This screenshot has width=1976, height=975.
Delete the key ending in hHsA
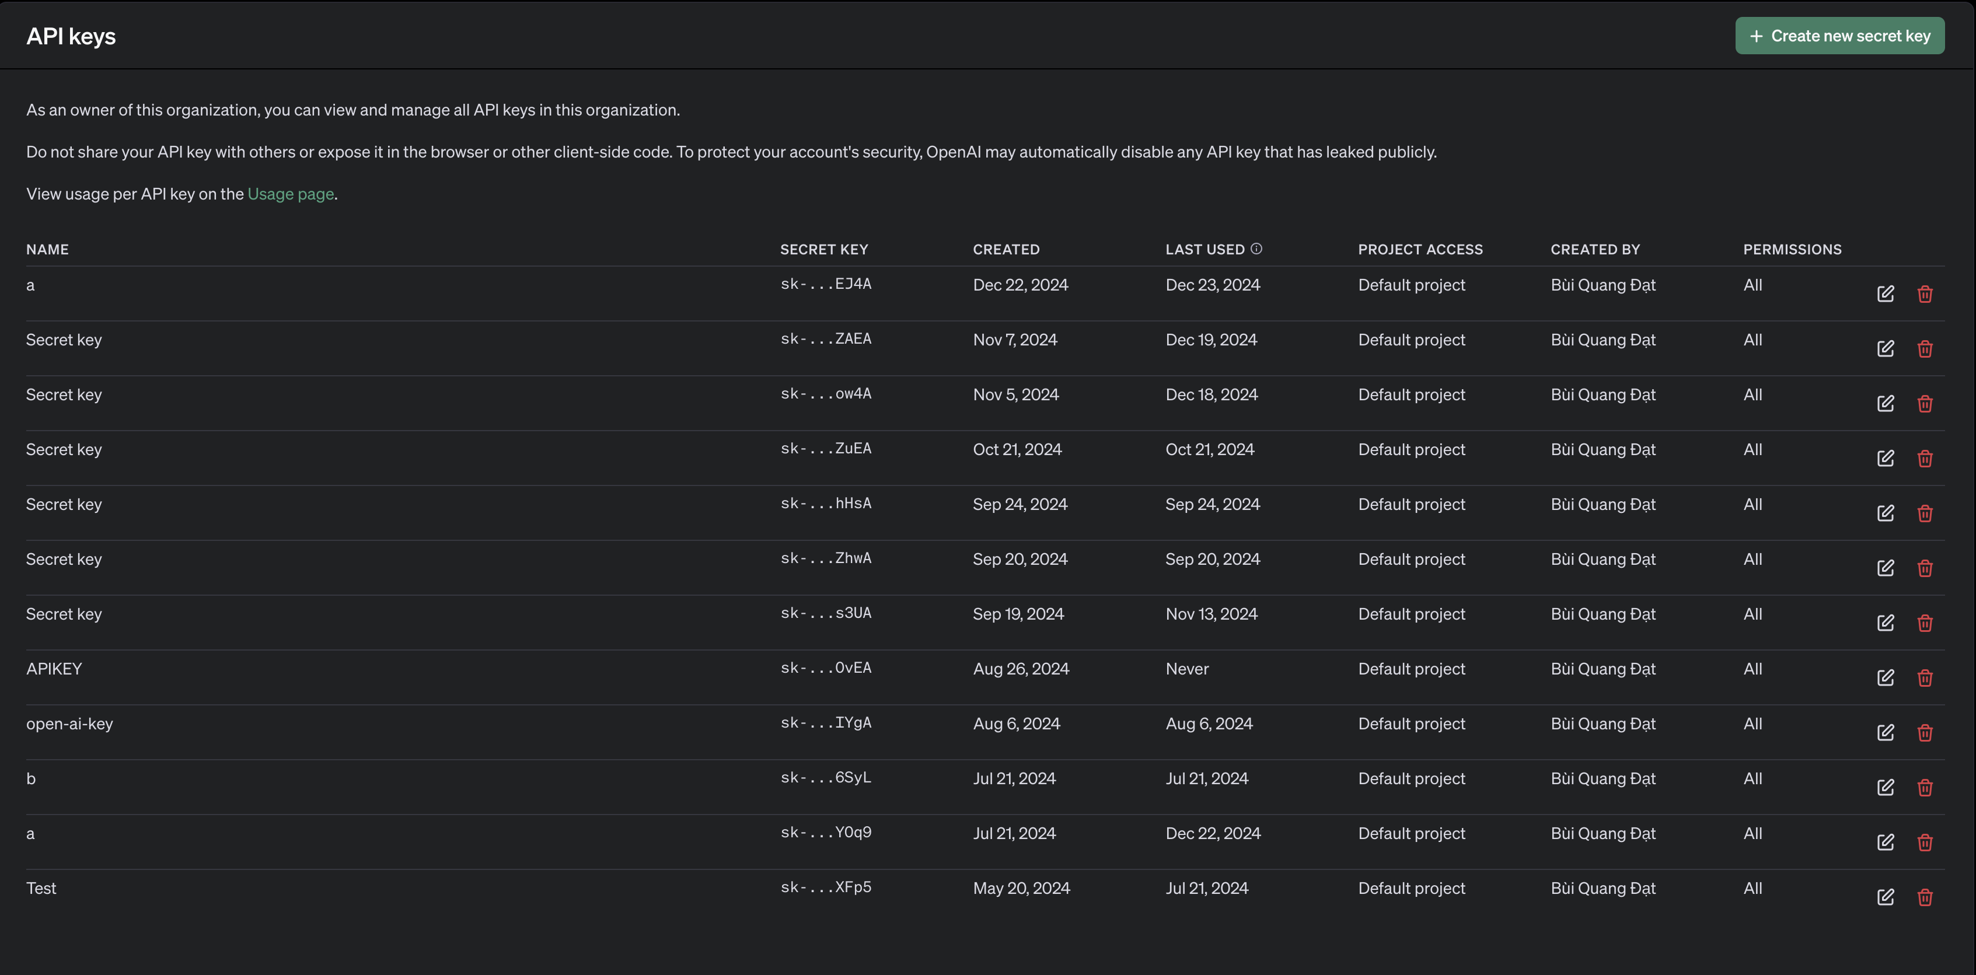click(x=1925, y=513)
